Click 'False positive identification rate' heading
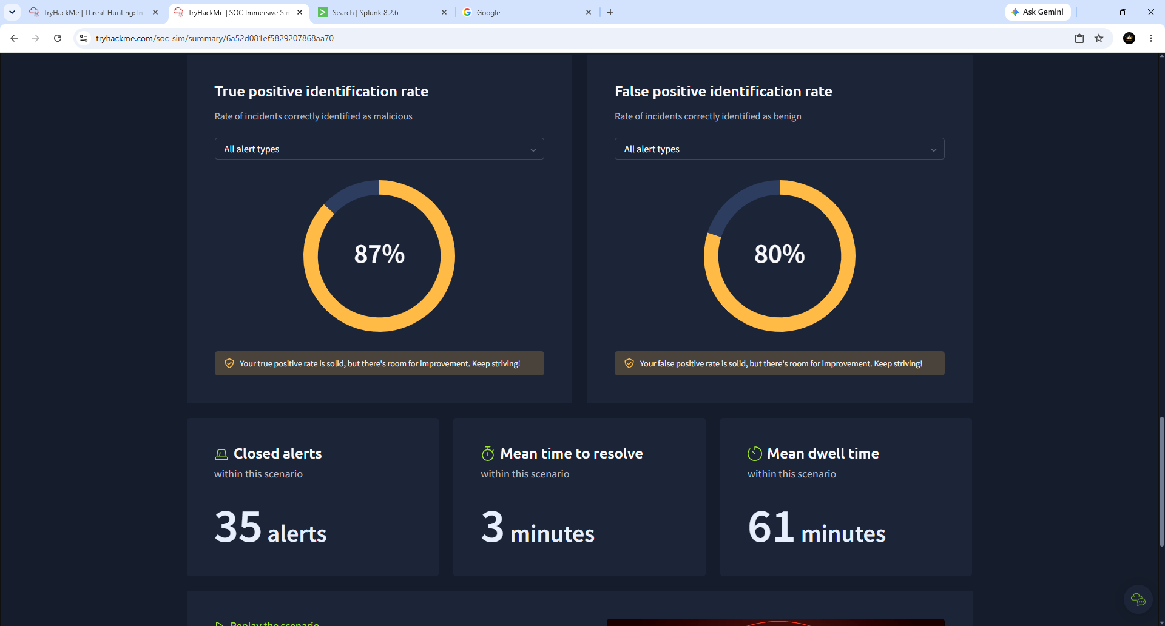 (723, 92)
